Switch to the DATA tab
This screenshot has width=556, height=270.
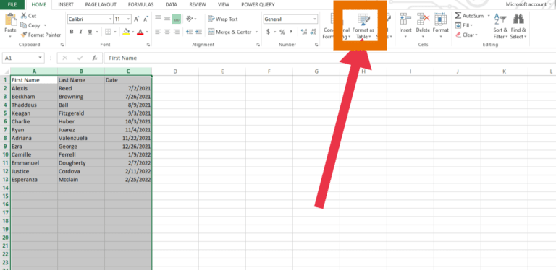172,4
